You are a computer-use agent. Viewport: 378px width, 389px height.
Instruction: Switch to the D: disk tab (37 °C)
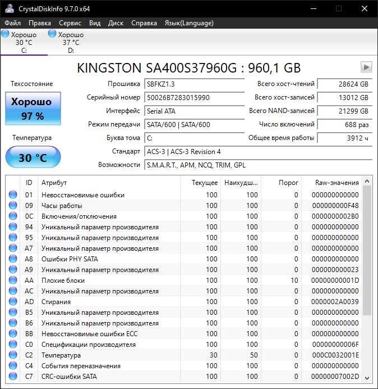[71, 42]
